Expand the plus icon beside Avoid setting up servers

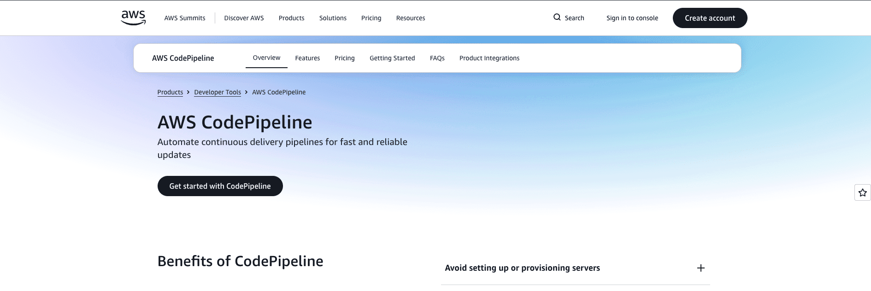[x=701, y=268]
